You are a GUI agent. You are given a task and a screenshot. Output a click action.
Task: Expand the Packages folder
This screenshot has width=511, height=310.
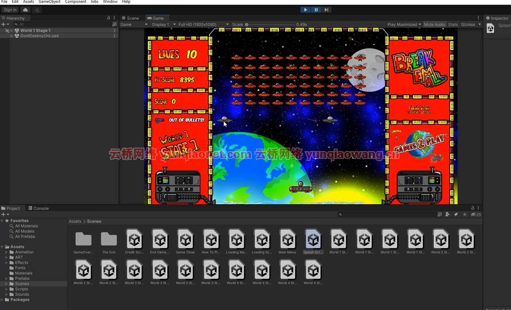[2, 300]
